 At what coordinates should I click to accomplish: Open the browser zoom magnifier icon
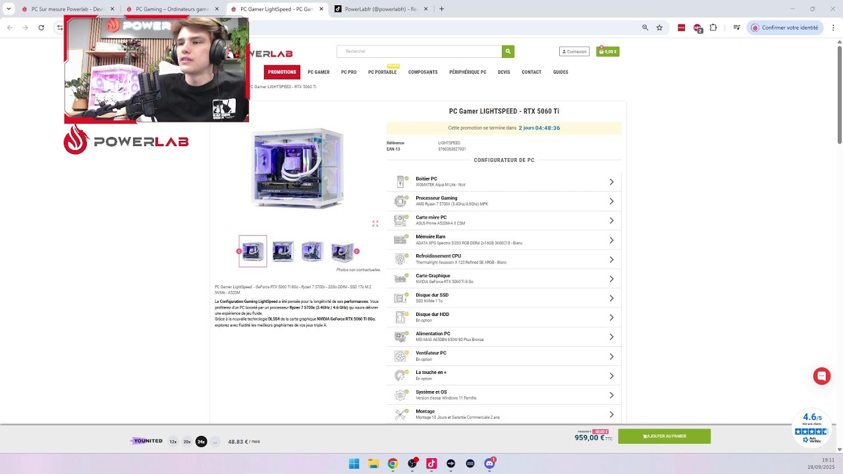point(645,28)
